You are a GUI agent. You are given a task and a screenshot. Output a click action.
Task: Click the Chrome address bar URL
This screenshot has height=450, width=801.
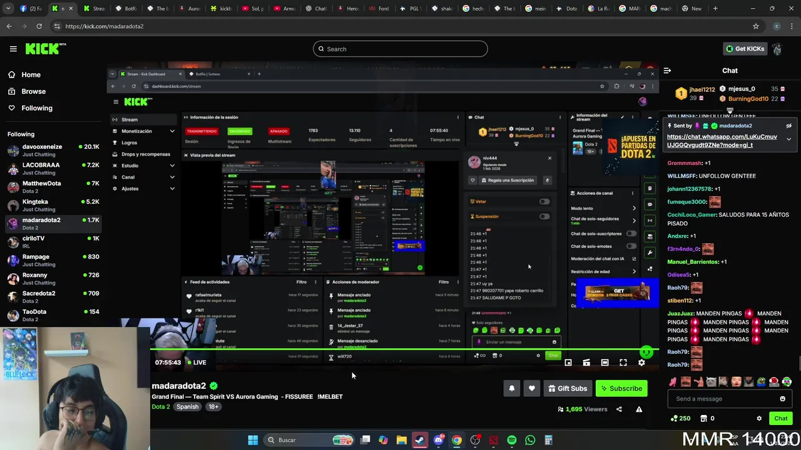pyautogui.click(x=105, y=26)
